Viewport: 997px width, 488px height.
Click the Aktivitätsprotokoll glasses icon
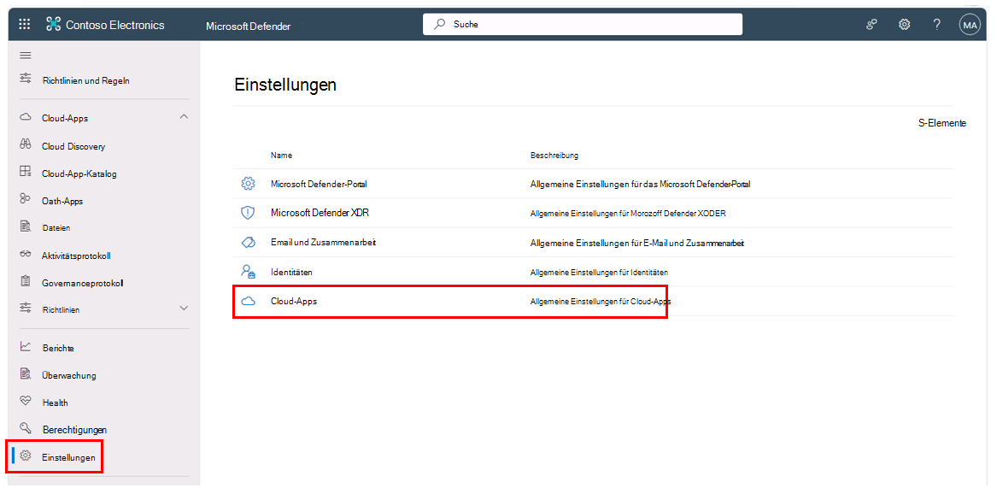(x=26, y=255)
